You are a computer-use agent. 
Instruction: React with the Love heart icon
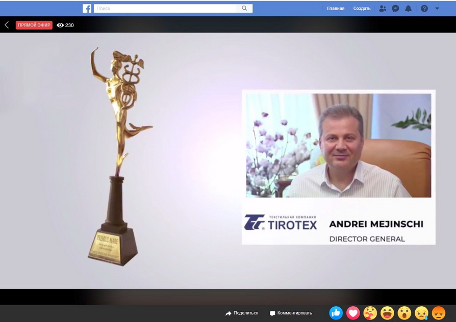tap(353, 313)
